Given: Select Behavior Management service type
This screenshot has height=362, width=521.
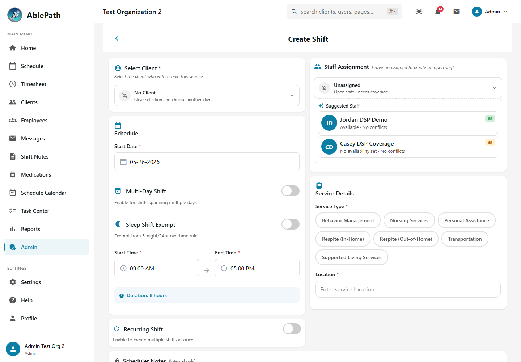Looking at the screenshot, I should click(x=348, y=220).
